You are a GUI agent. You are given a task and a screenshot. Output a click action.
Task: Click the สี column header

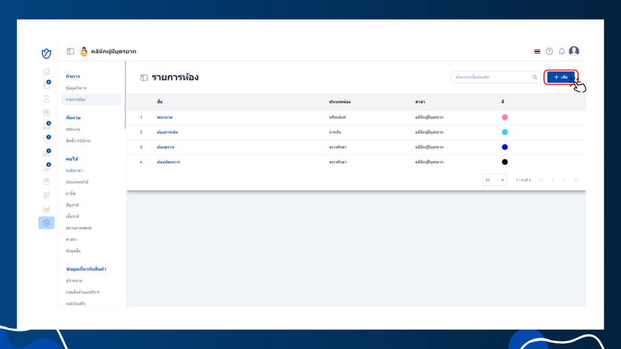click(x=503, y=102)
